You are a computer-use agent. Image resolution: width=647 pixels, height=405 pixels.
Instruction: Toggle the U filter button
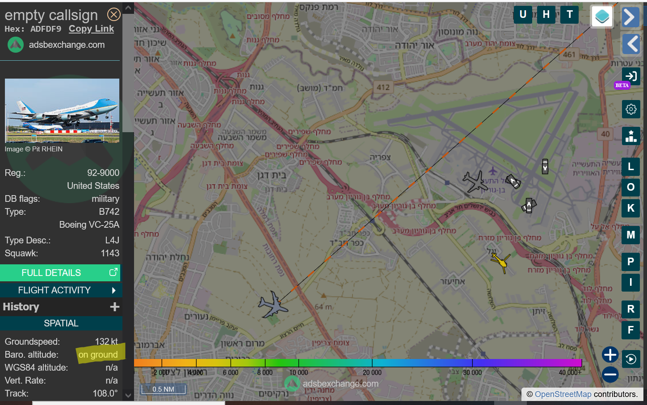(523, 15)
